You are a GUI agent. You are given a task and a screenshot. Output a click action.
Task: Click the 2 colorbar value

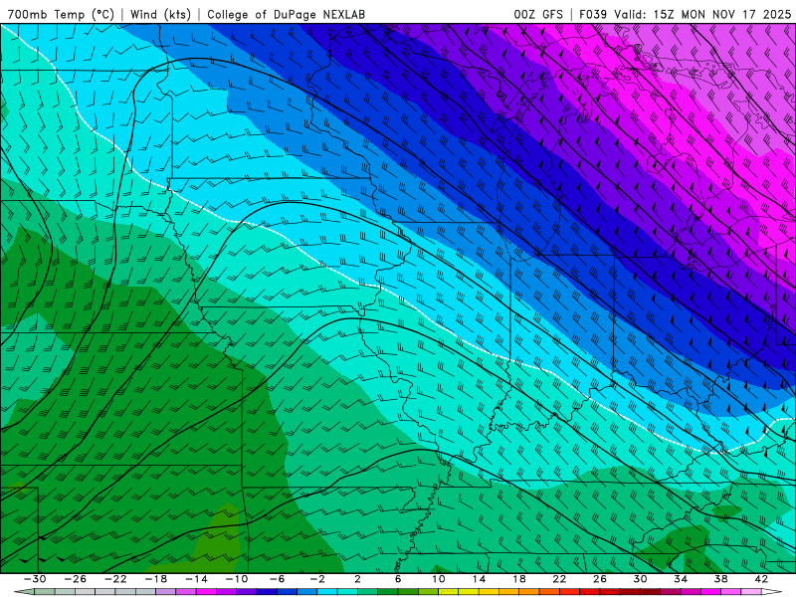coord(357,579)
